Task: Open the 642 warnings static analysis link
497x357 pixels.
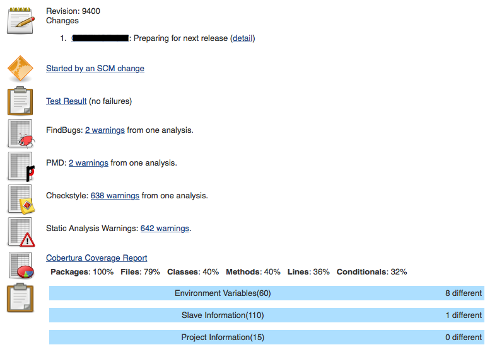Action: point(165,229)
